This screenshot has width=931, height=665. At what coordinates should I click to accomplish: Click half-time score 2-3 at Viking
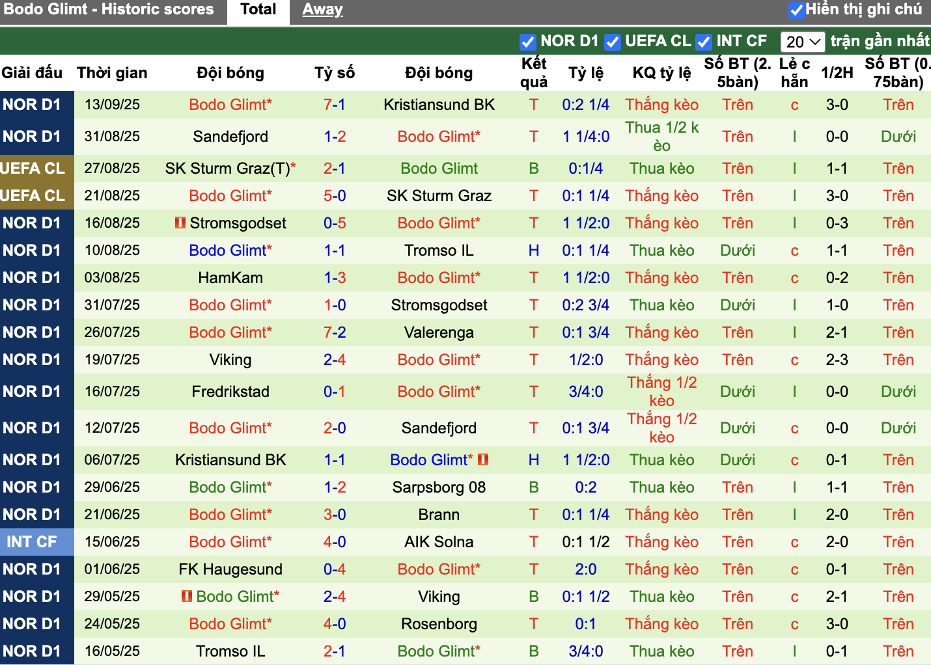(837, 360)
